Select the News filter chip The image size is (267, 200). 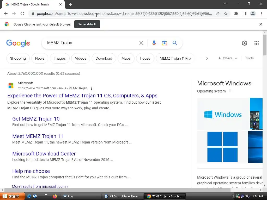tap(40, 58)
